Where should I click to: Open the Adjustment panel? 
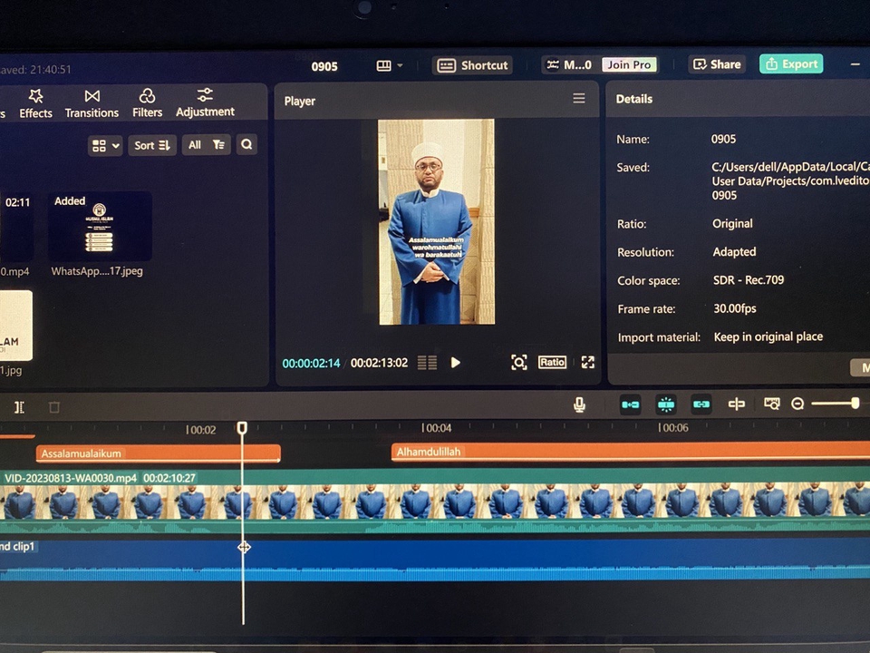pos(205,102)
